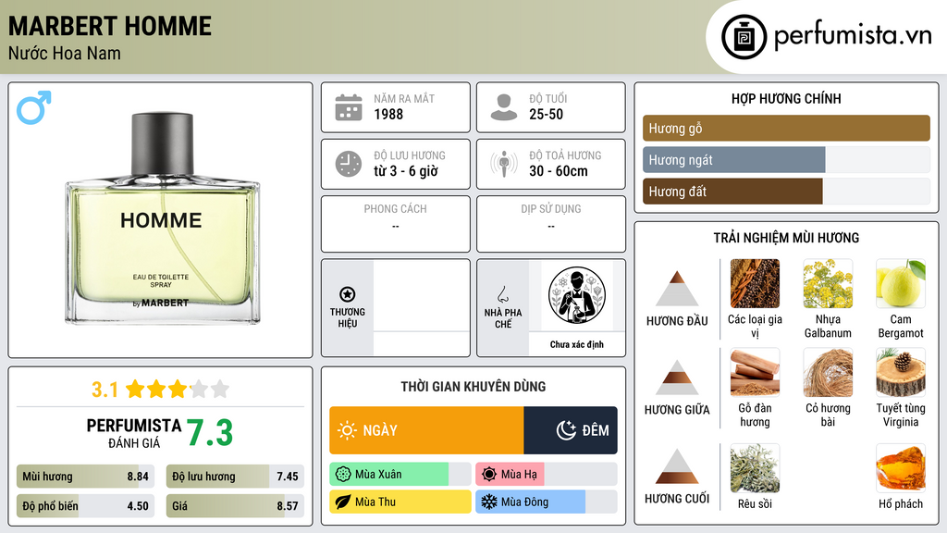
Task: Click the age range value 25-50
Action: pos(546,114)
